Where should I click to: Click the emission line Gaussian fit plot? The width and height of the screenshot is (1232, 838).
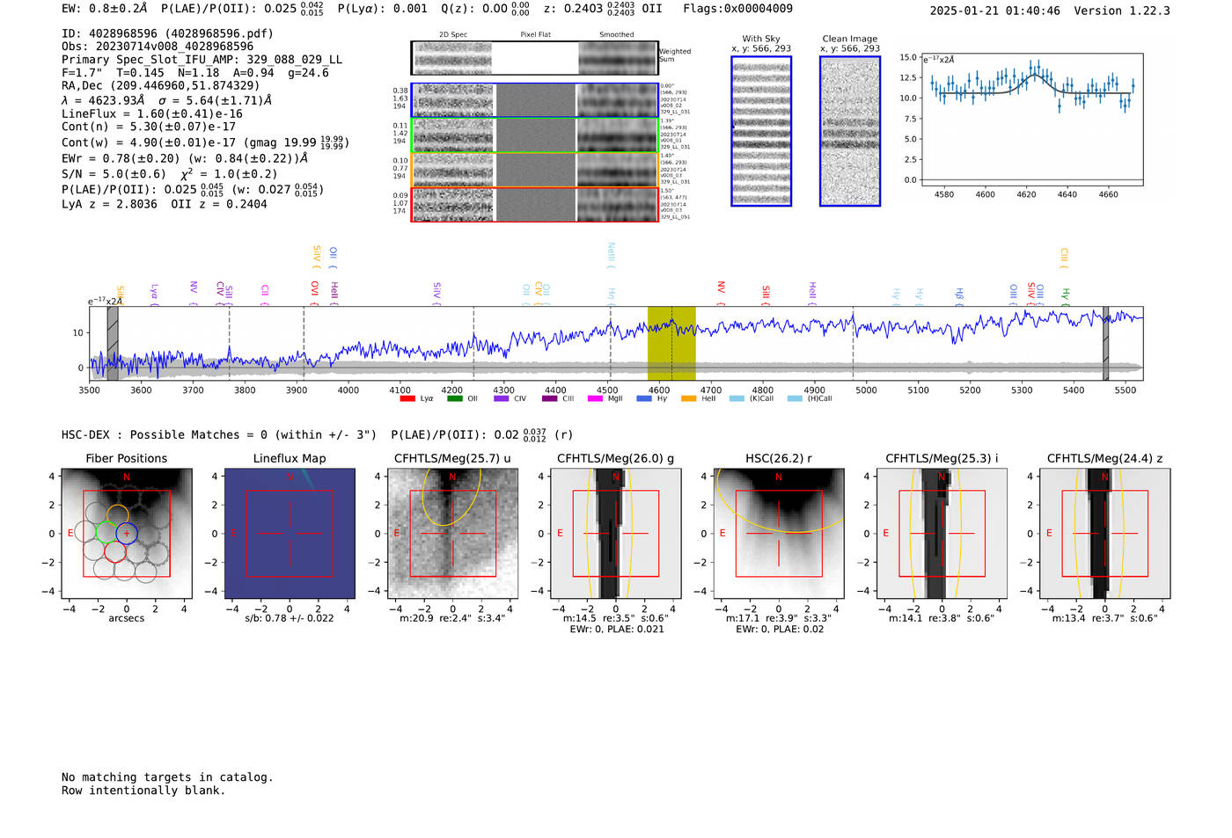[x=1032, y=120]
